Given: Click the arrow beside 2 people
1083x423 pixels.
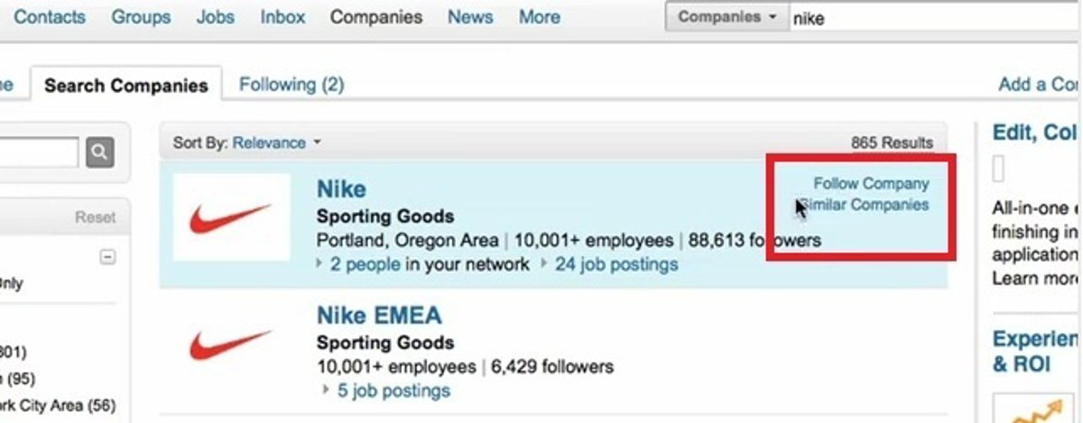Looking at the screenshot, I should (320, 264).
